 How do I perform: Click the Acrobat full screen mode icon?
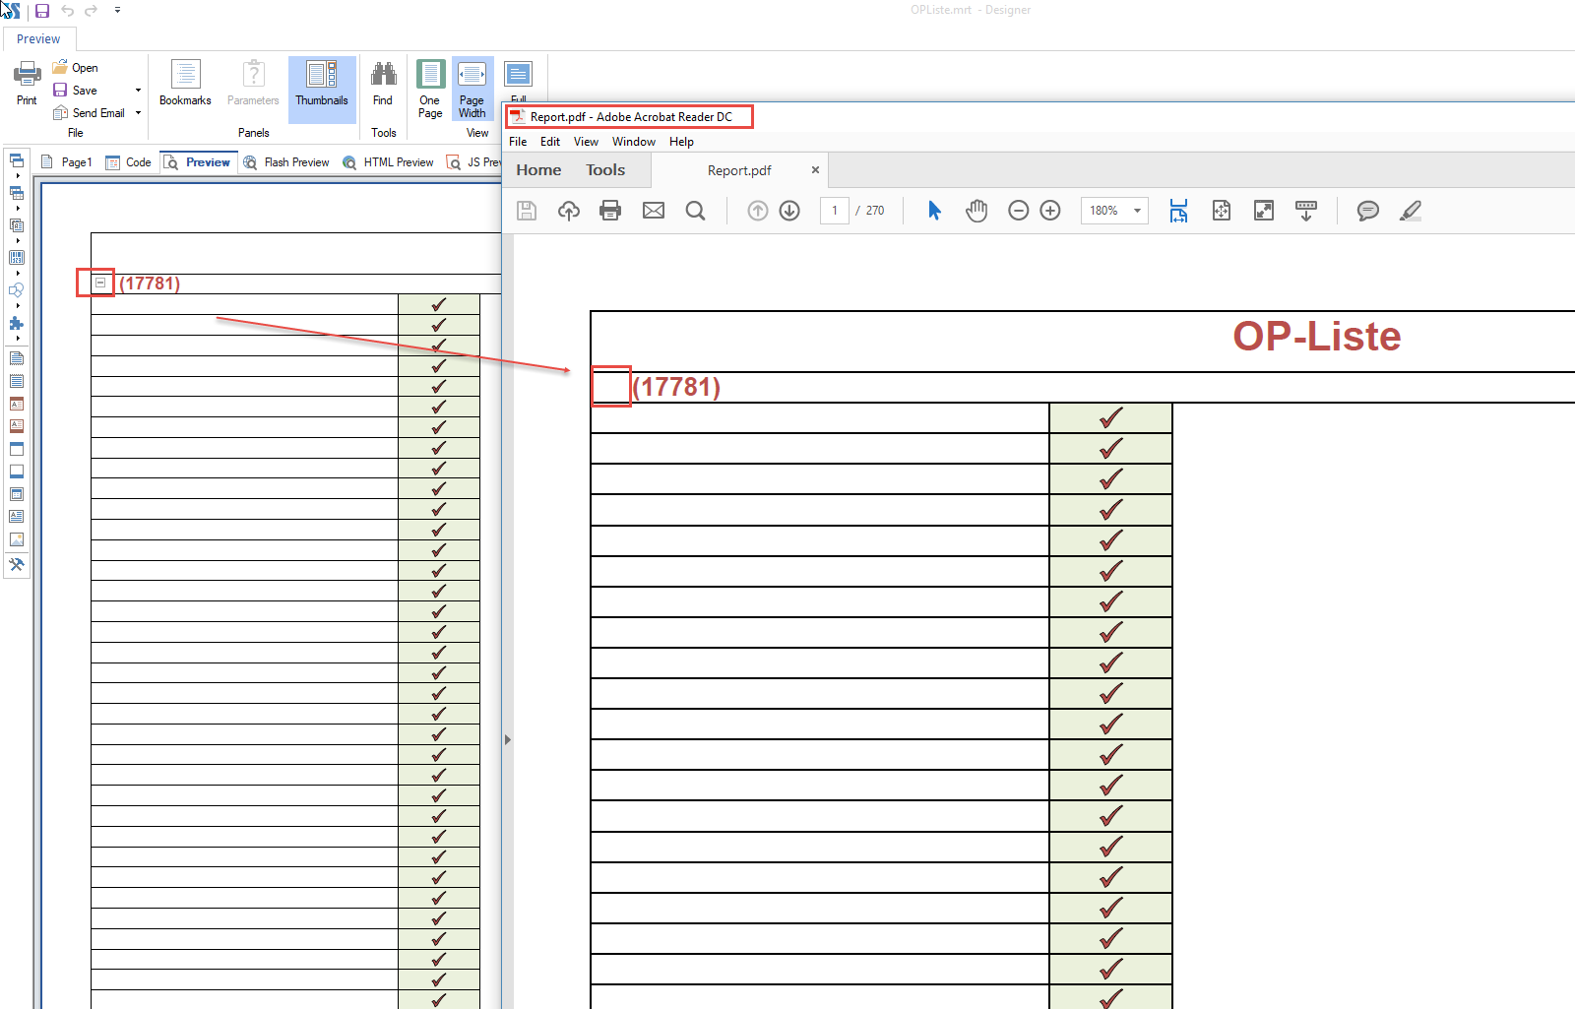[1264, 211]
